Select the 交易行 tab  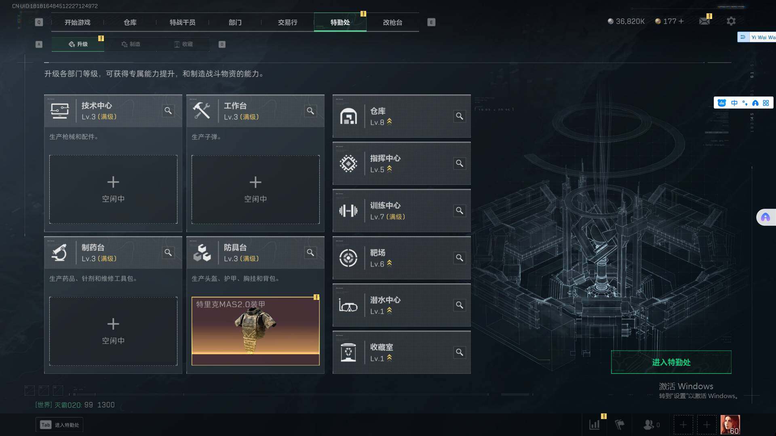click(x=287, y=22)
